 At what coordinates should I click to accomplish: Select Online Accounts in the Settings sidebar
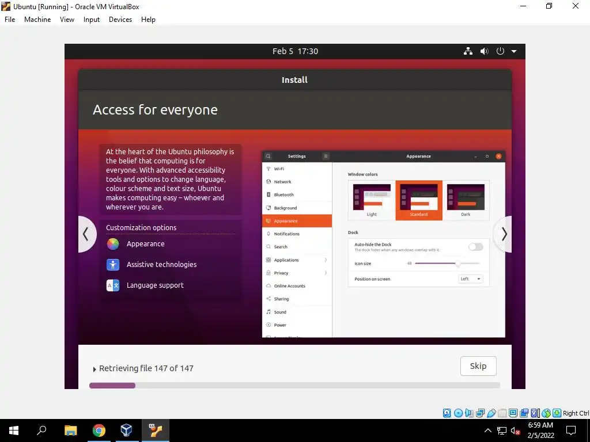point(297,286)
